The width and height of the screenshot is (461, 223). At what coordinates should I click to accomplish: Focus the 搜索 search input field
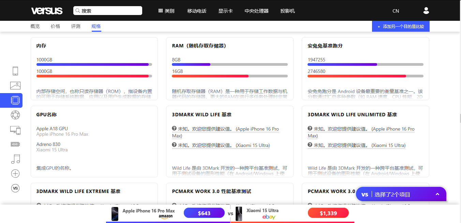pyautogui.click(x=108, y=11)
